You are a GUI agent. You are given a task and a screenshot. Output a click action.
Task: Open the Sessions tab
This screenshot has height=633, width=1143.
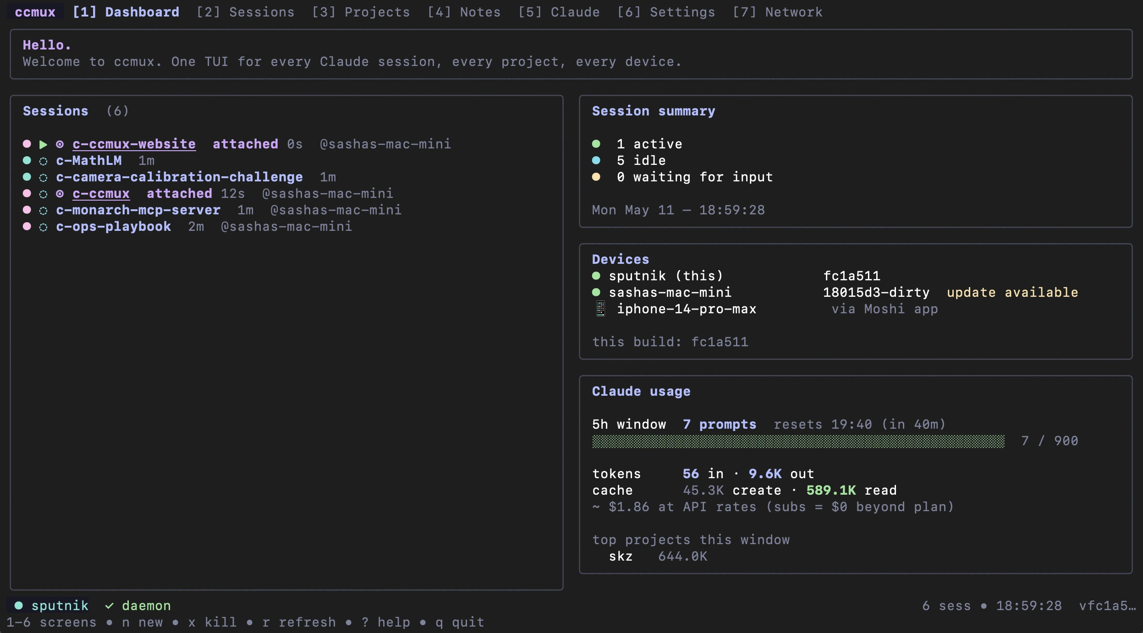click(x=246, y=12)
